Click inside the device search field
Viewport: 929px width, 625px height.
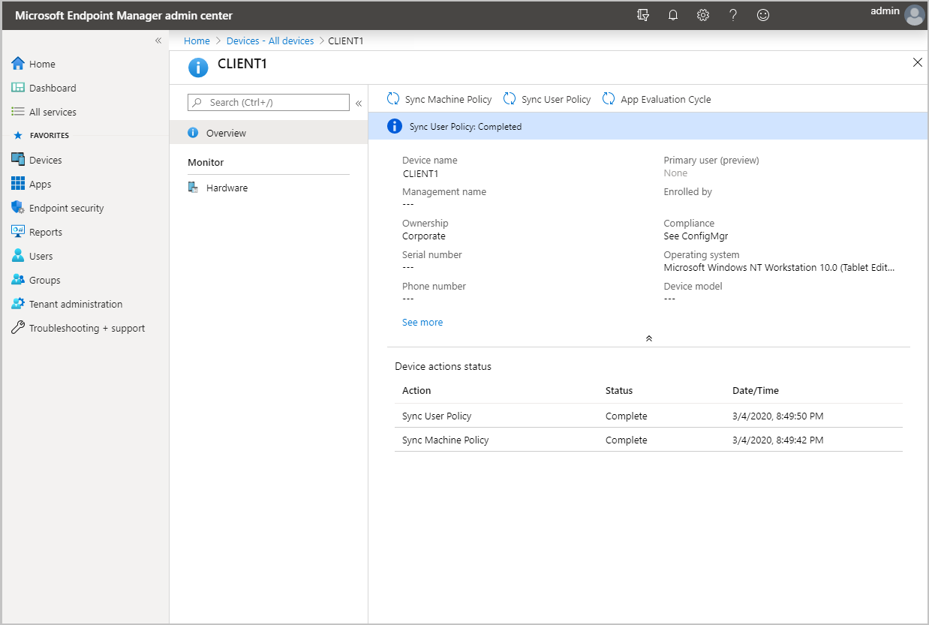(x=268, y=102)
